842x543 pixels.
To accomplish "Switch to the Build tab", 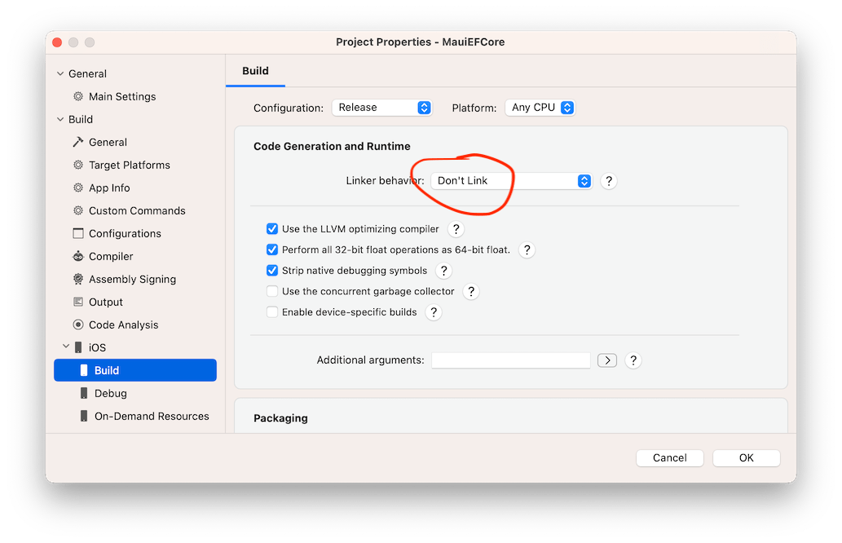I will (x=255, y=71).
